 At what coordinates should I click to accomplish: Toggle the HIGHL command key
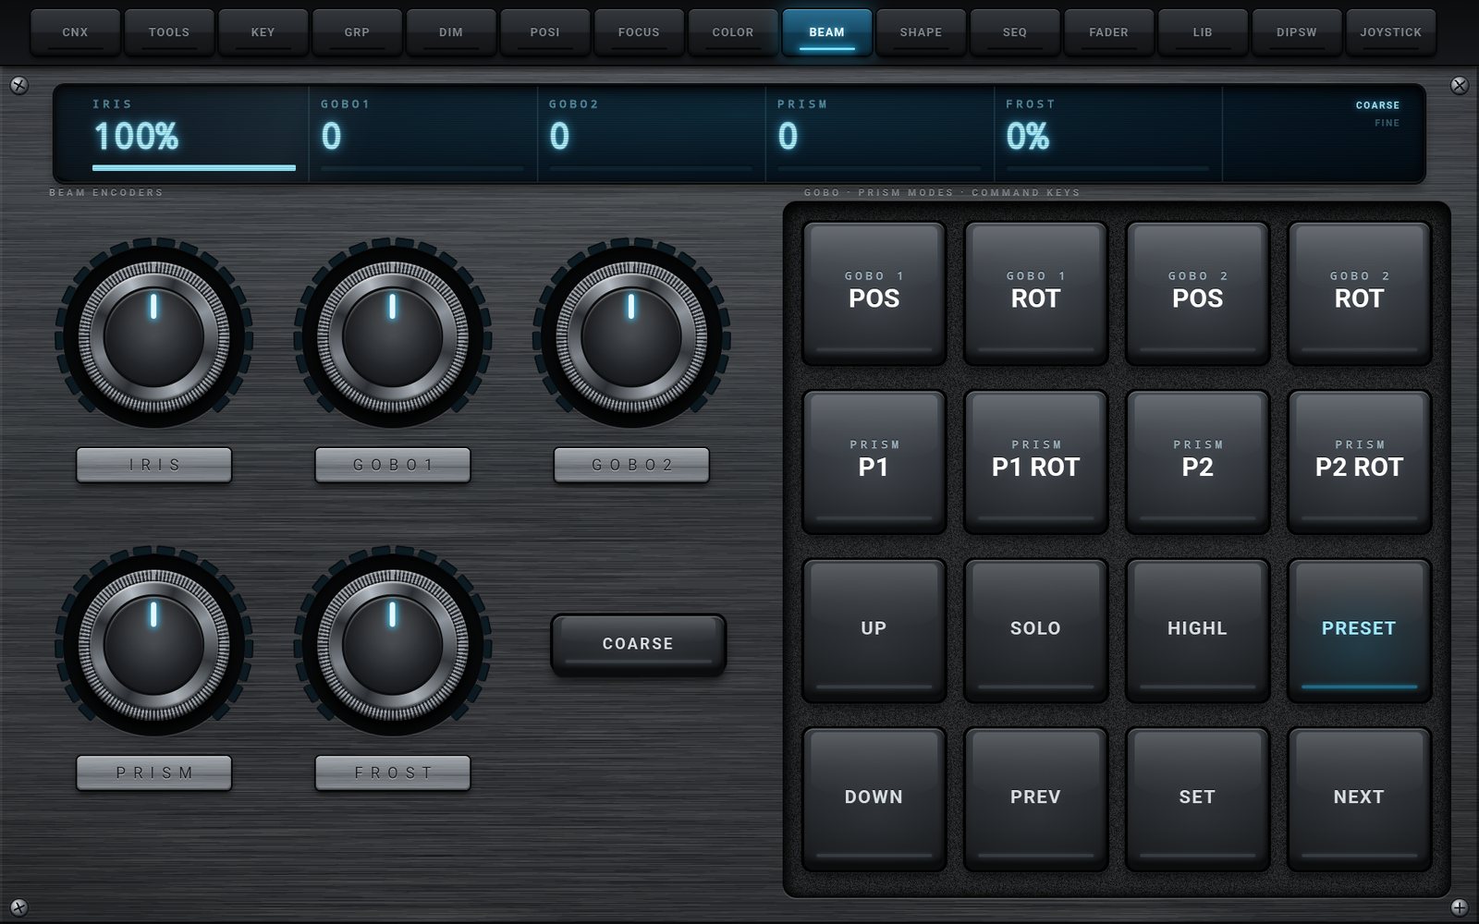click(1197, 629)
